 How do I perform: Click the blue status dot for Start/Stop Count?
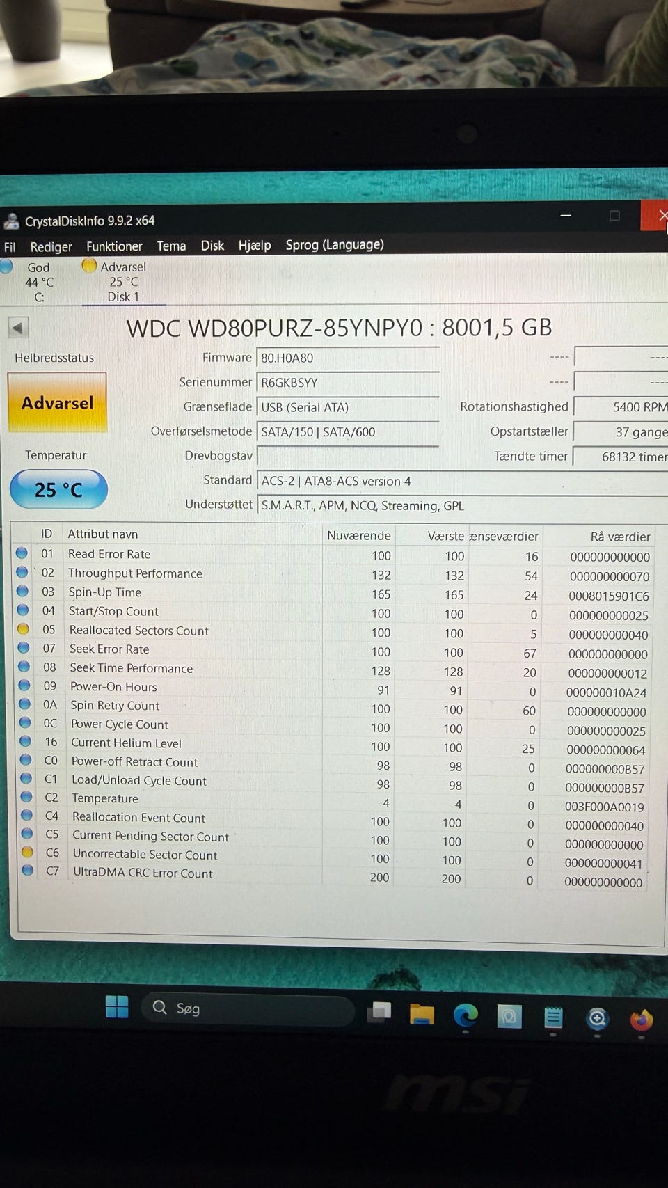click(23, 610)
